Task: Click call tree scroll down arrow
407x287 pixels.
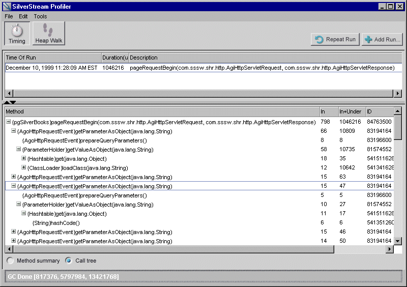Action: point(398,241)
